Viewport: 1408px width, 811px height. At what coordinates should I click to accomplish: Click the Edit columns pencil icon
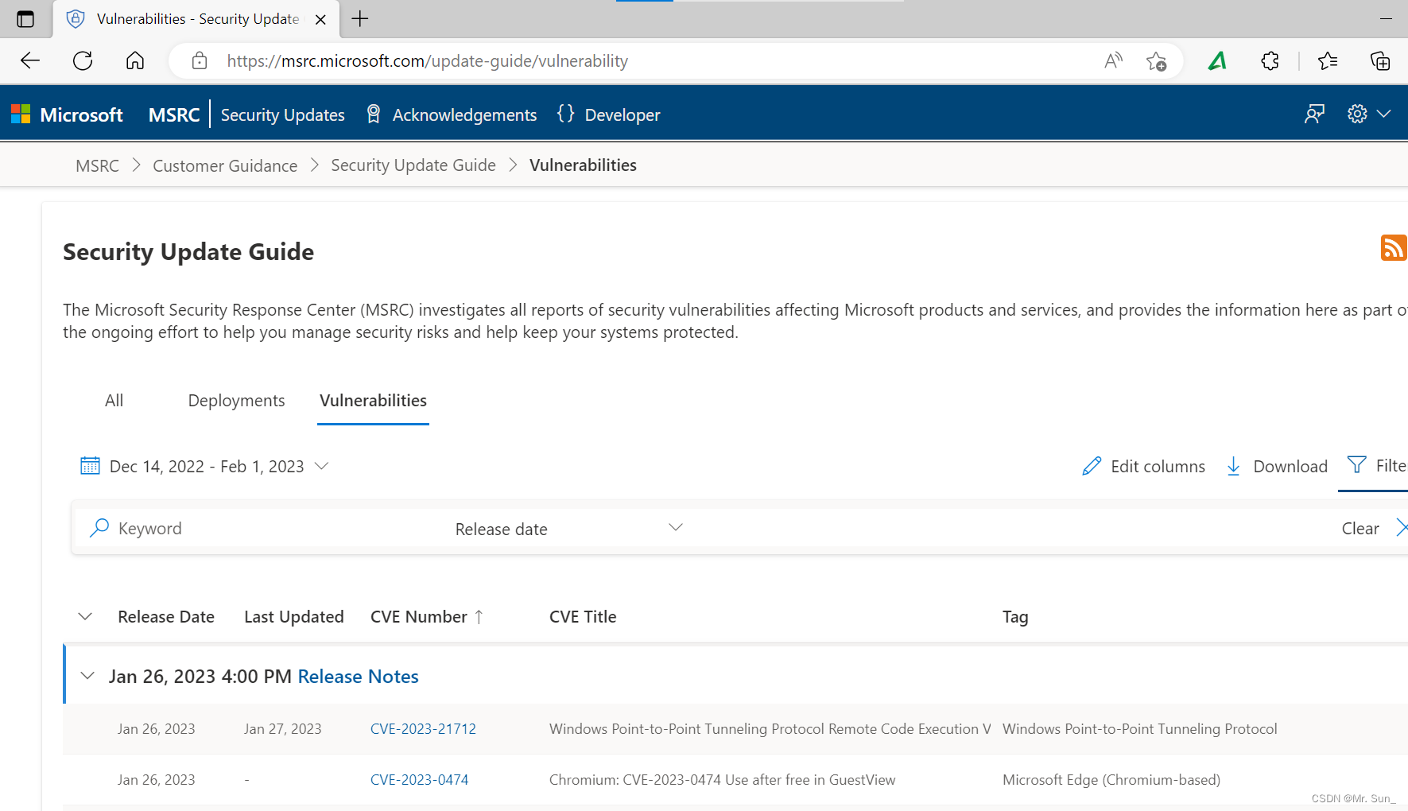click(x=1092, y=466)
